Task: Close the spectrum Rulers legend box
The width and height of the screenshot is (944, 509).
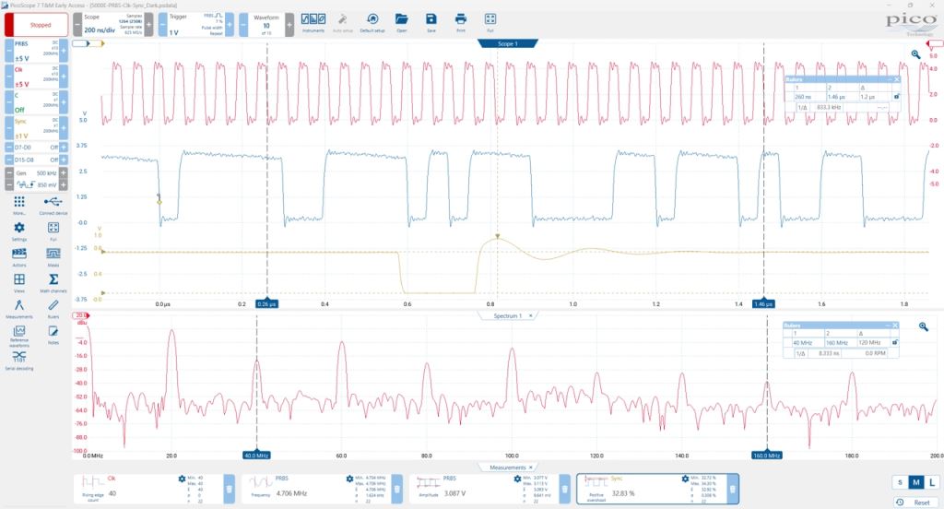Action: click(895, 326)
